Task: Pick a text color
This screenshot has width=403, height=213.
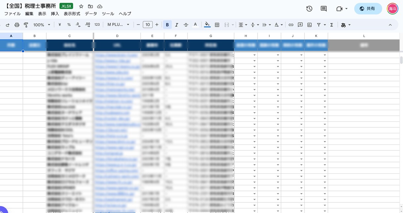Action: [x=195, y=25]
